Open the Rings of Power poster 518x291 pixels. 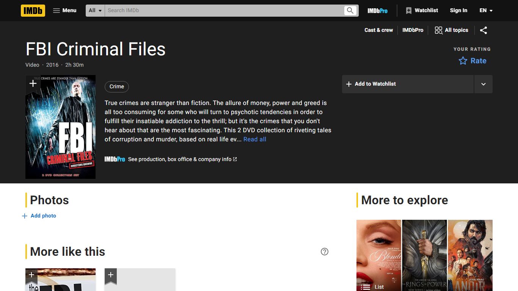(x=424, y=255)
